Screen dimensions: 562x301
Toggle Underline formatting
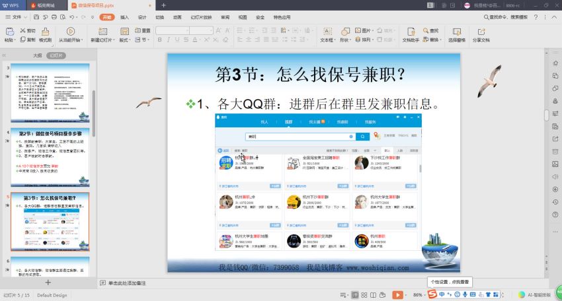tap(177, 40)
